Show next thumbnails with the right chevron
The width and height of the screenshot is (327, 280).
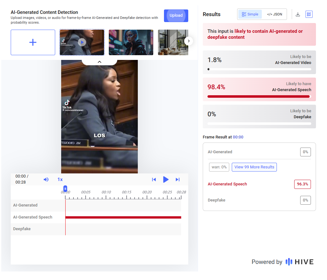[189, 41]
